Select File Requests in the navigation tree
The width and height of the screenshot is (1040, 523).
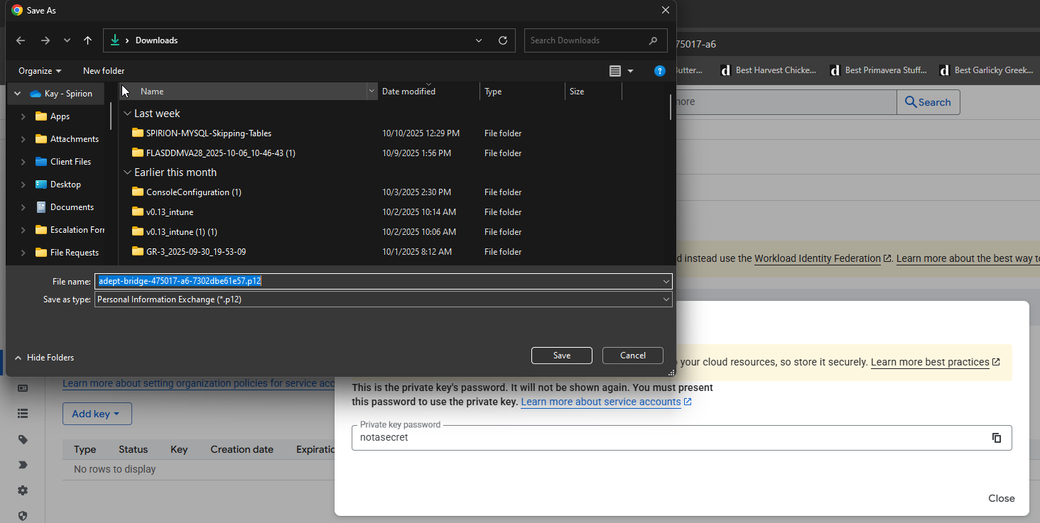click(x=75, y=253)
